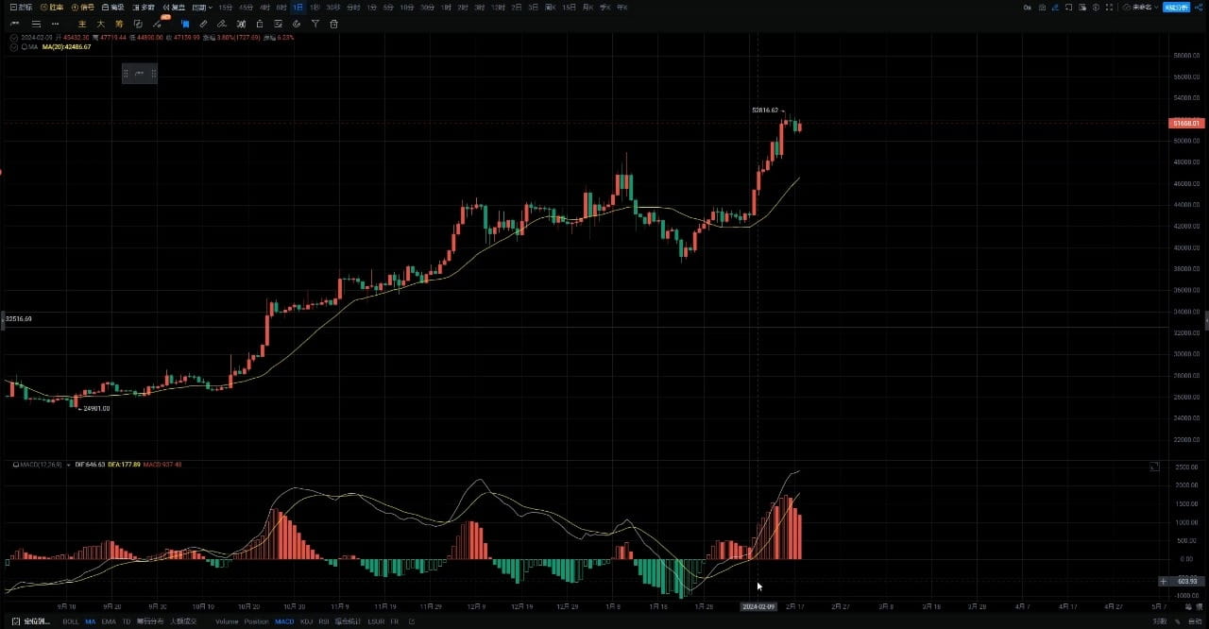Enable the TD indicator
1209x629 pixels.
pos(127,621)
